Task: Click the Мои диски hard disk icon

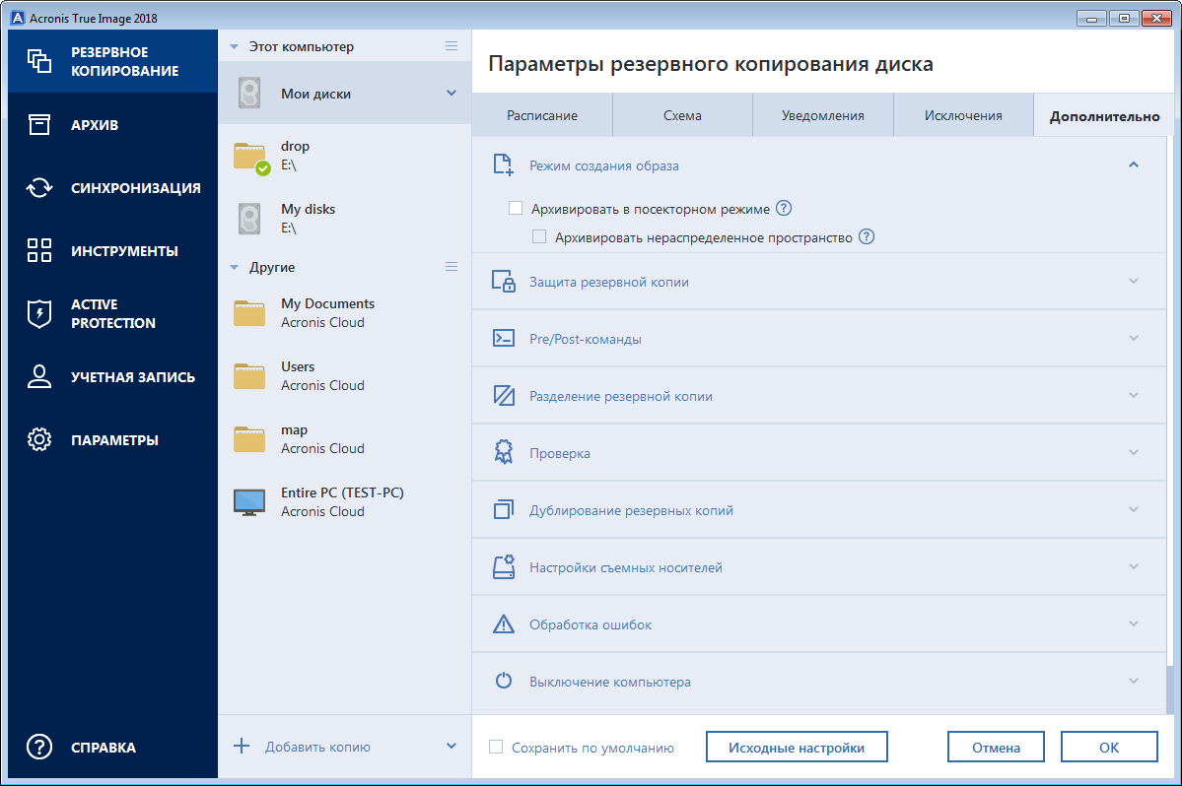Action: 249,94
